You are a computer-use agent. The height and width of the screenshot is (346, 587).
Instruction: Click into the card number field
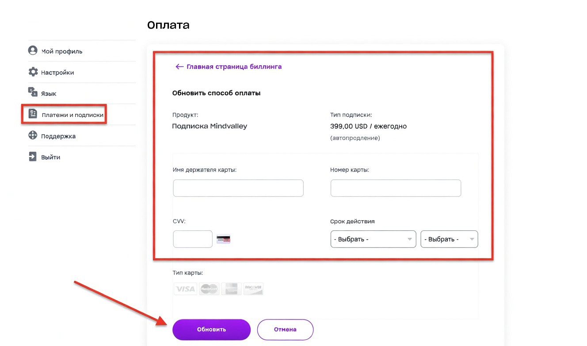pyautogui.click(x=396, y=188)
